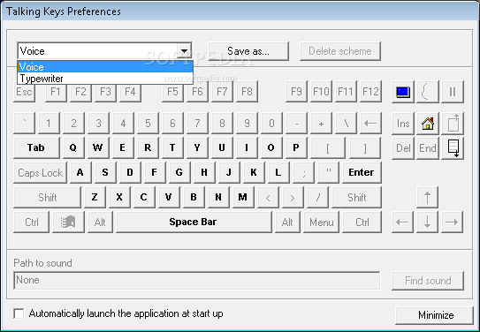Click the Find sound button
Viewport: 480px width, 332px height.
point(428,280)
